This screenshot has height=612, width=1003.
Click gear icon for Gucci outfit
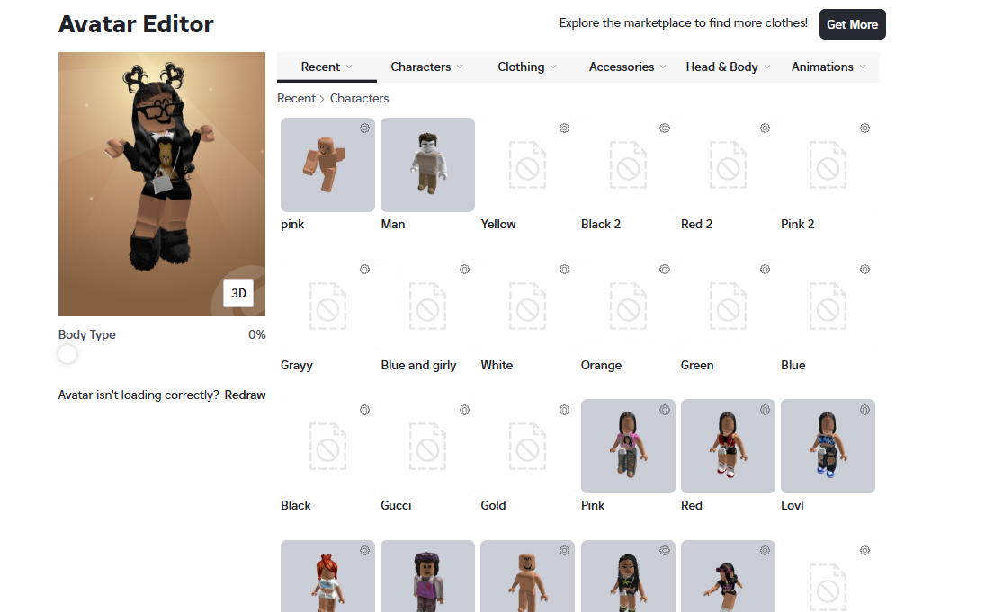click(x=464, y=410)
